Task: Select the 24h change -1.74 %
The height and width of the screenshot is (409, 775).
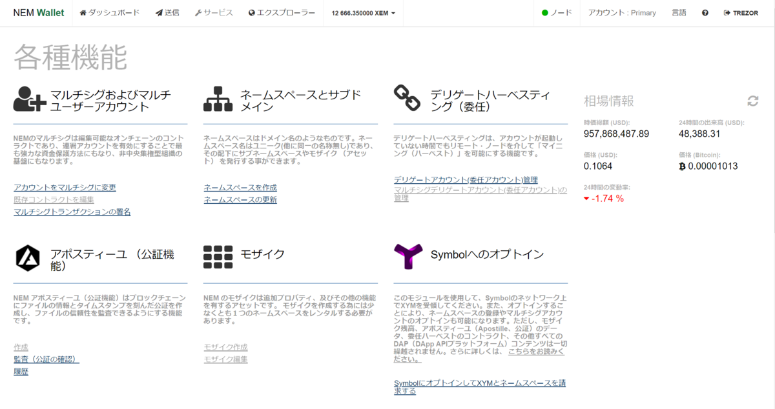Action: 608,198
